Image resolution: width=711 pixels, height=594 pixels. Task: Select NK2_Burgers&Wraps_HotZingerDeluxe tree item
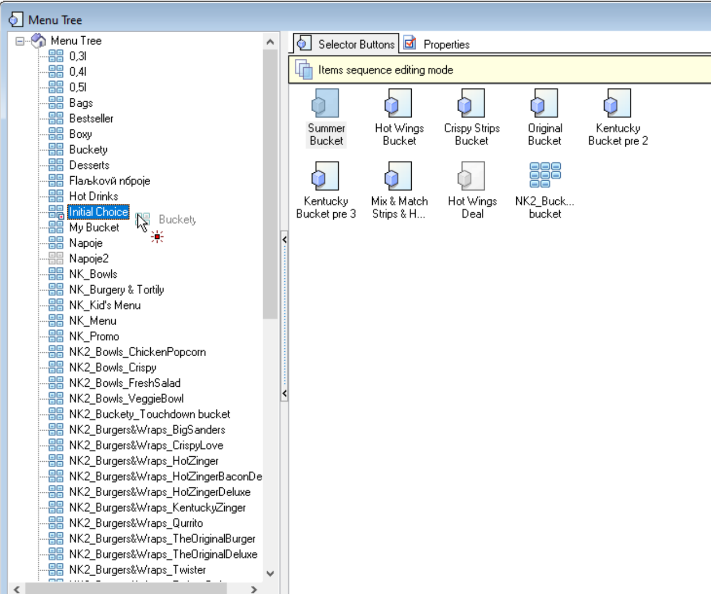tap(160, 492)
